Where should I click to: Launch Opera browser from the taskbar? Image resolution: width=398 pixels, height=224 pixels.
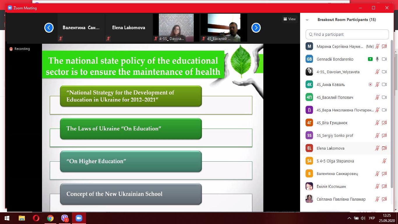(36, 218)
